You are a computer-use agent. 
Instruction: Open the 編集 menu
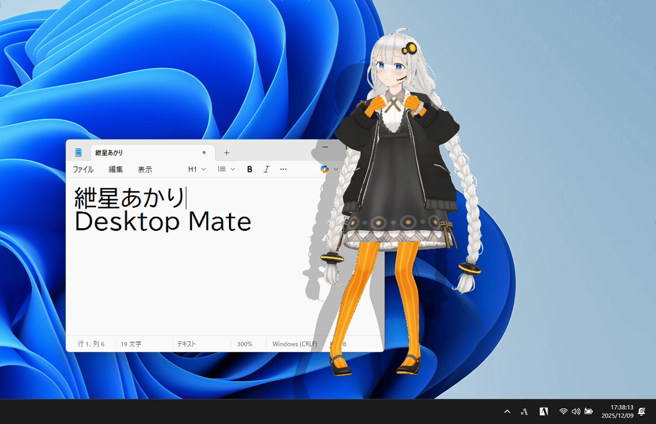115,170
